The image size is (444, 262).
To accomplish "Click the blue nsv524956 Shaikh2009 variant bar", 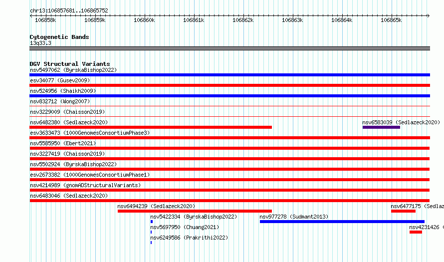I will (x=229, y=96).
